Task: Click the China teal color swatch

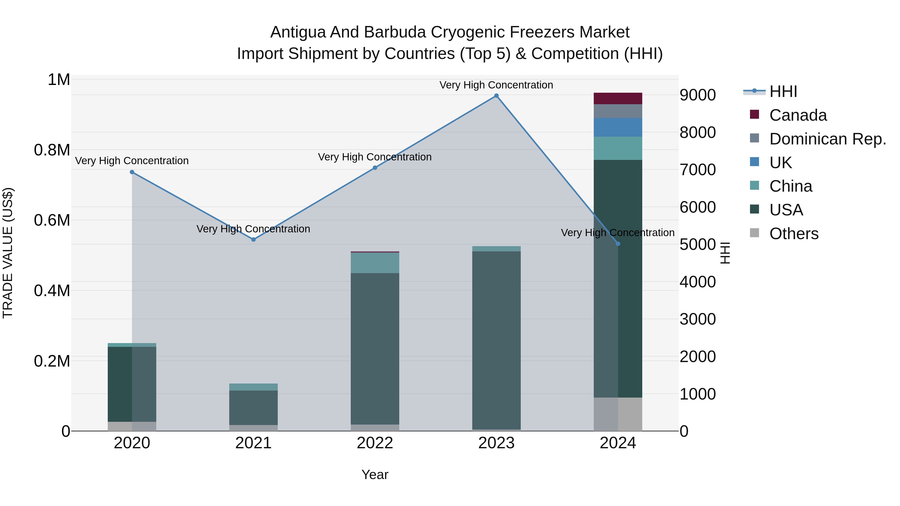Action: [755, 185]
